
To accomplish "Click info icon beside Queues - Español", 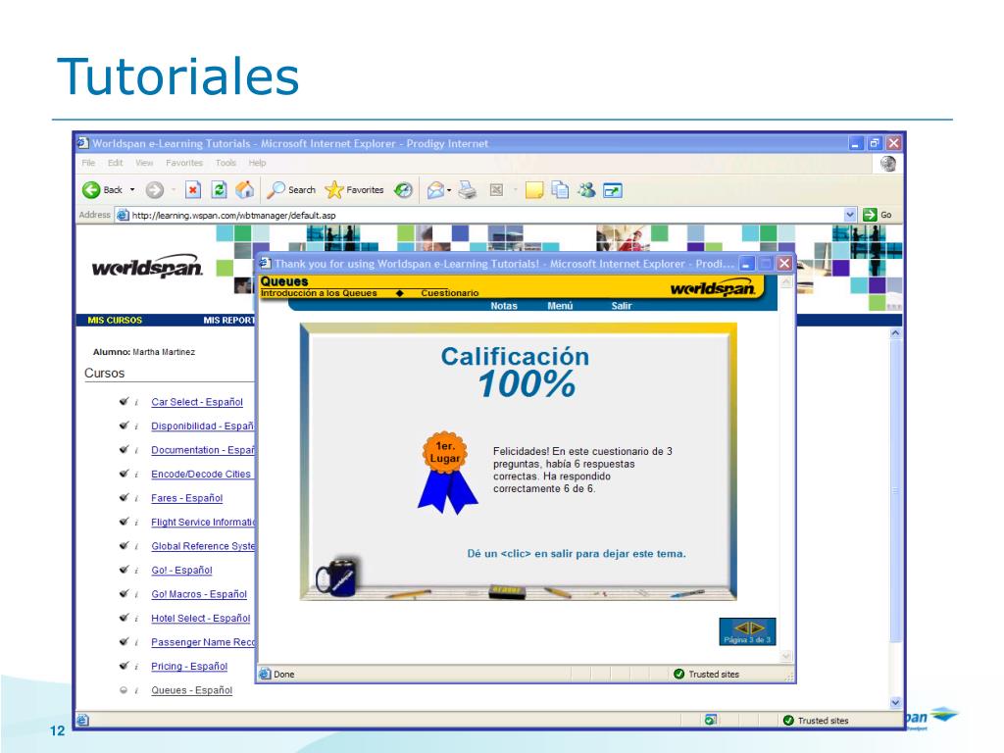I will coord(136,690).
